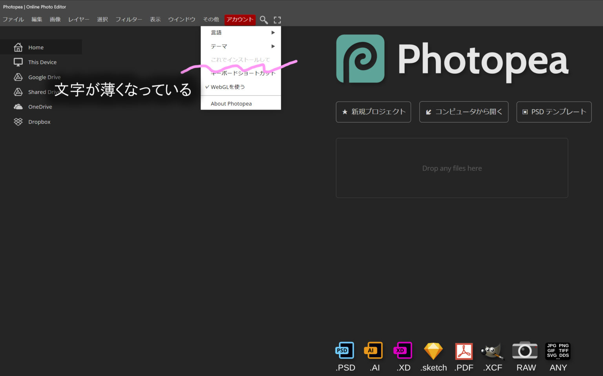Viewport: 603px width, 376px height.
Task: Open the search magnifier in the toolbar
Action: click(x=263, y=20)
